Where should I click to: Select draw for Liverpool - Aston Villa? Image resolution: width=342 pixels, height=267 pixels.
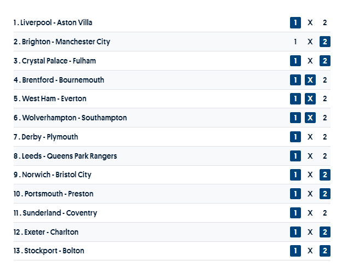310,23
